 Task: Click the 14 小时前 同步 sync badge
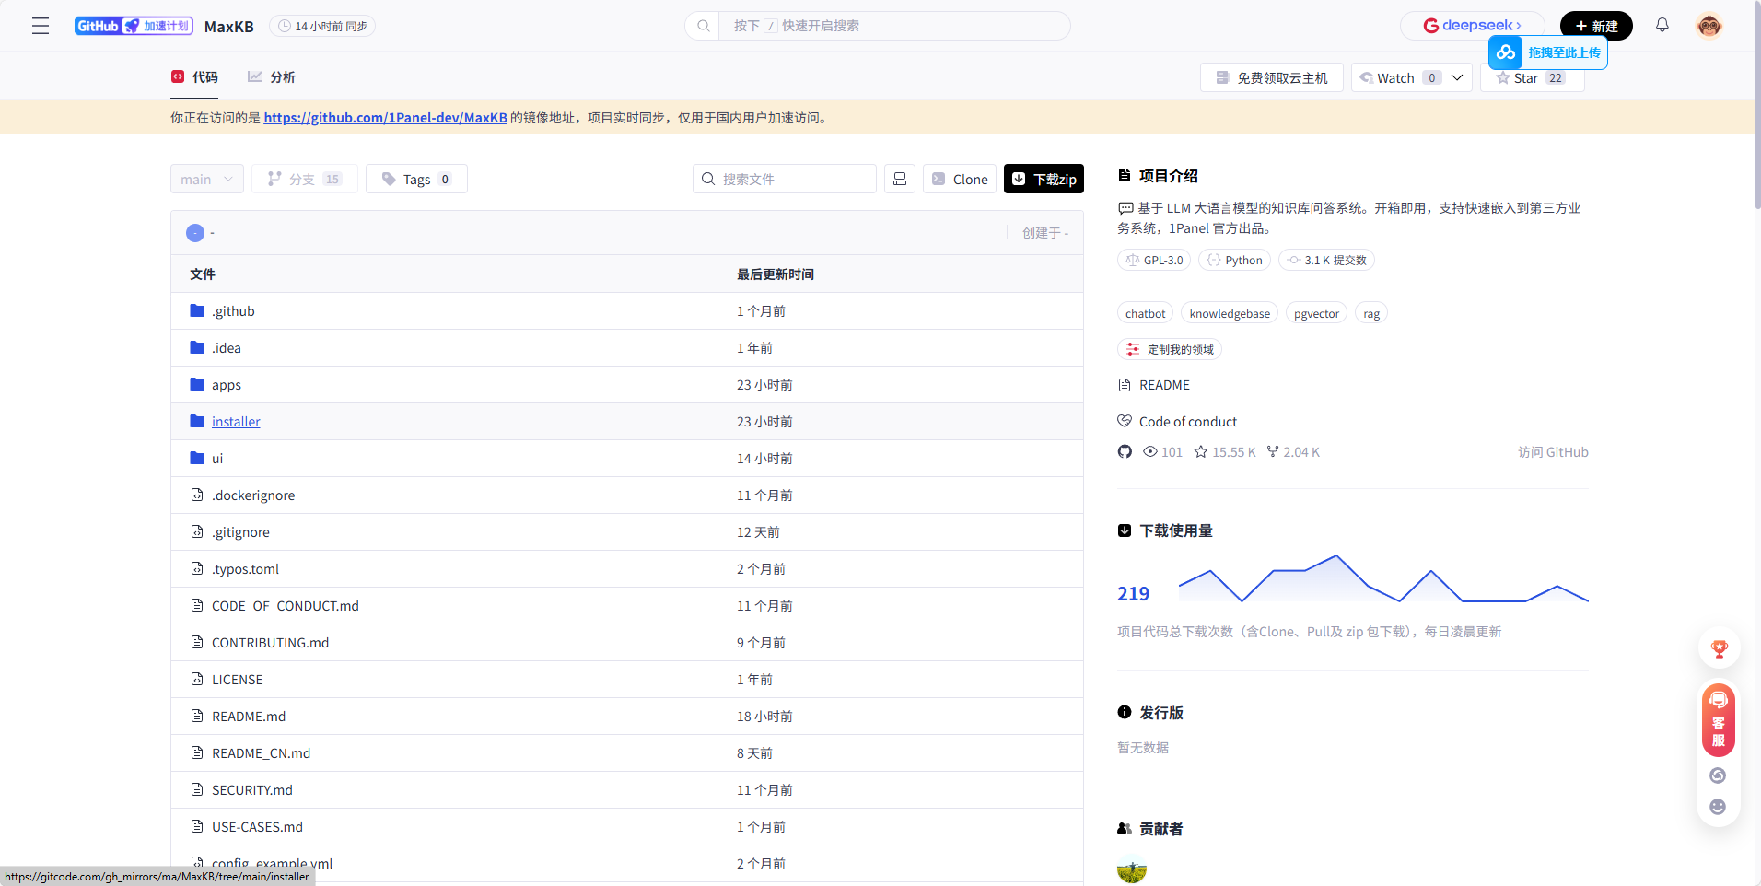pyautogui.click(x=322, y=26)
